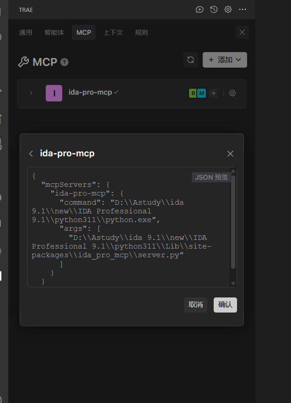The image size is (291, 403).
Task: Click the ida-pro-mcp dialog title
Action: pyautogui.click(x=67, y=154)
